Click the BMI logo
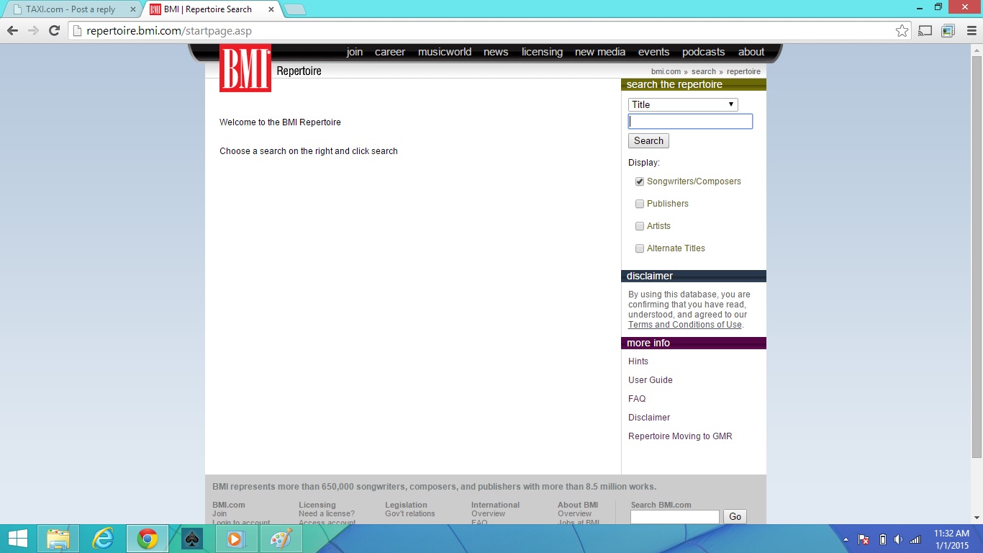The height and width of the screenshot is (553, 983). [x=245, y=68]
